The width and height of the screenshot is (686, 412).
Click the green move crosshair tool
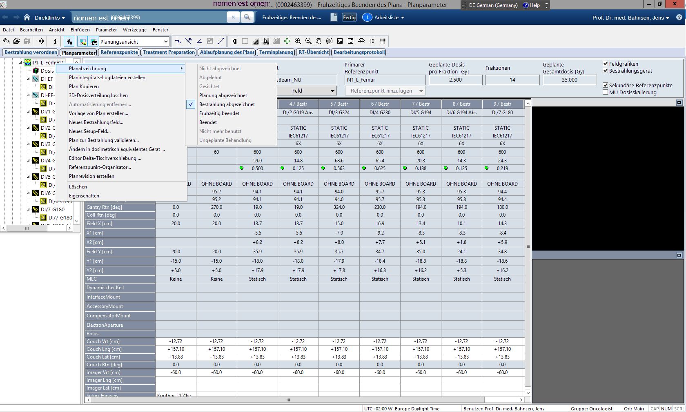pyautogui.click(x=287, y=41)
